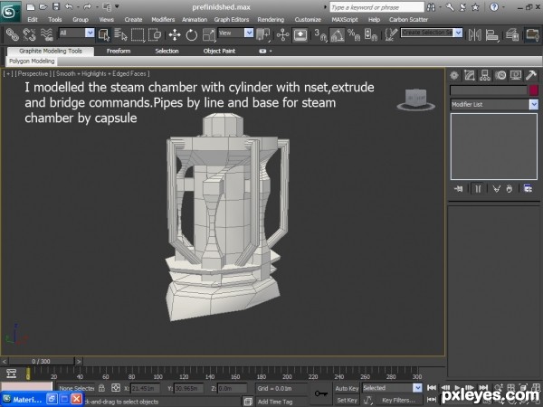
Task: Switch to the Freeform ribbon tab
Action: (119, 52)
